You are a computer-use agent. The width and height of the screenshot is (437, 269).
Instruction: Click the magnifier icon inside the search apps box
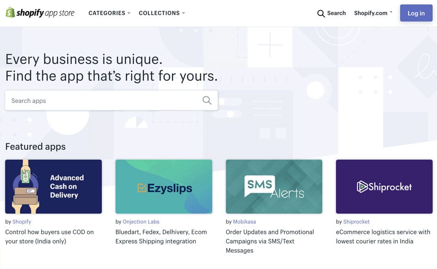point(207,100)
